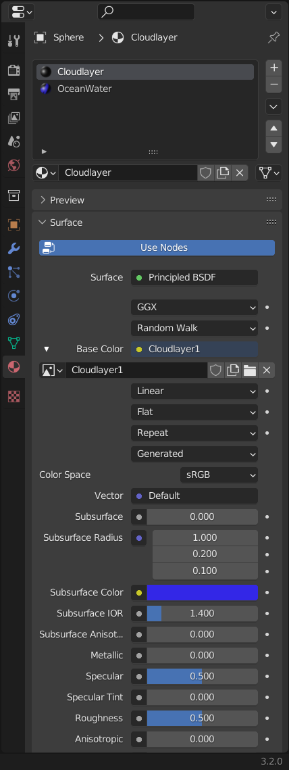Unlink the Cloudlayer1 image
Screen dimensions: 289x770
pyautogui.click(x=267, y=370)
